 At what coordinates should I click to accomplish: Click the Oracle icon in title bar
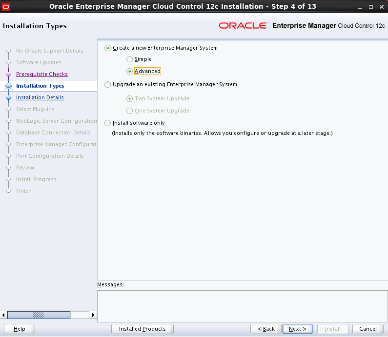5,7
